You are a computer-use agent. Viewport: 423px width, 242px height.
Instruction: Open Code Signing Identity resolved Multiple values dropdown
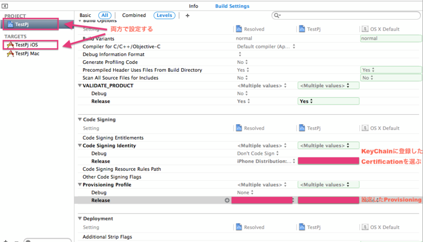[x=262, y=145]
